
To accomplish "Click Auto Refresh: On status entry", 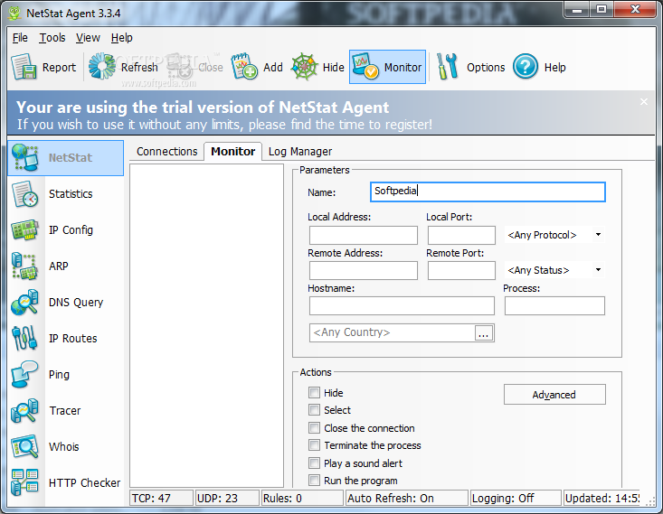I will 407,498.
